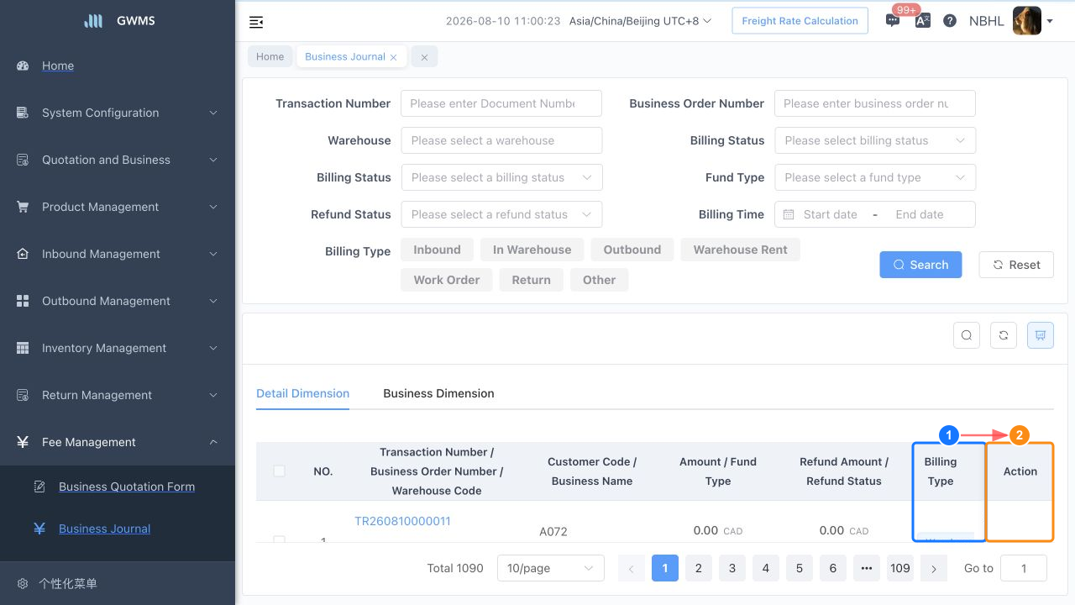Click the Search button

(920, 265)
